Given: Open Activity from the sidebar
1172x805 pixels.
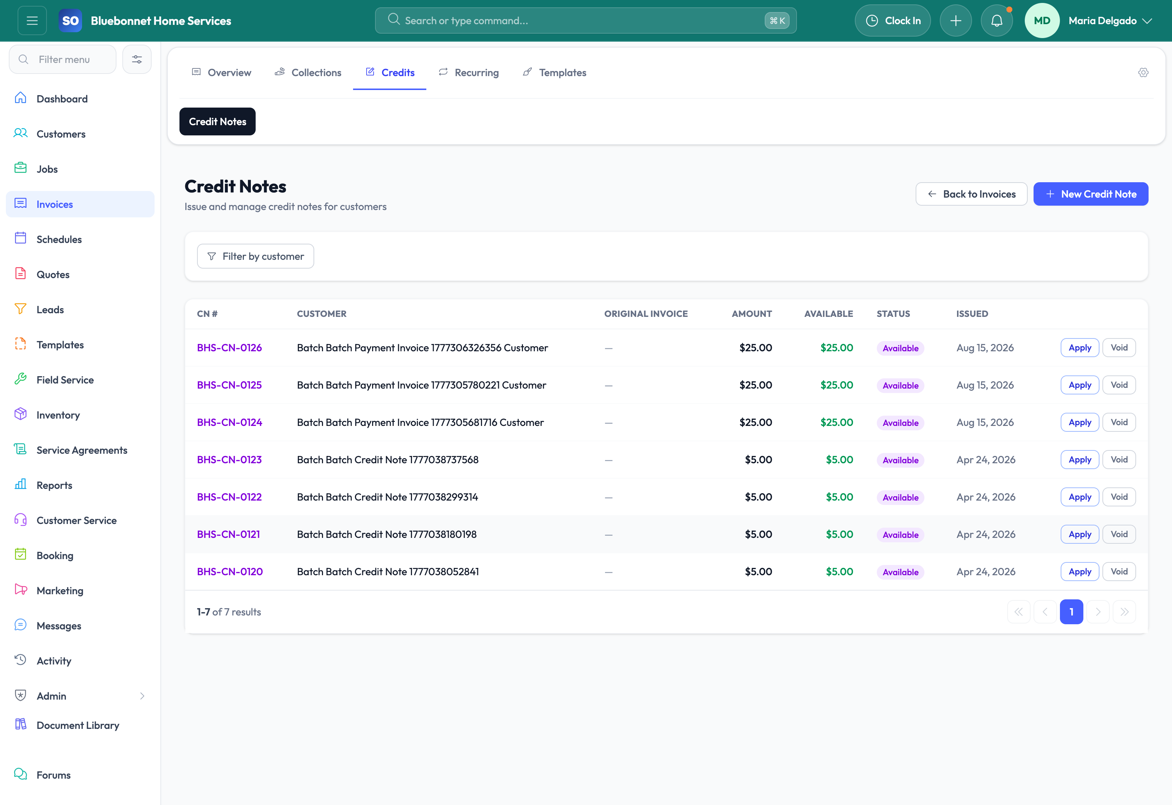Looking at the screenshot, I should pos(80,661).
